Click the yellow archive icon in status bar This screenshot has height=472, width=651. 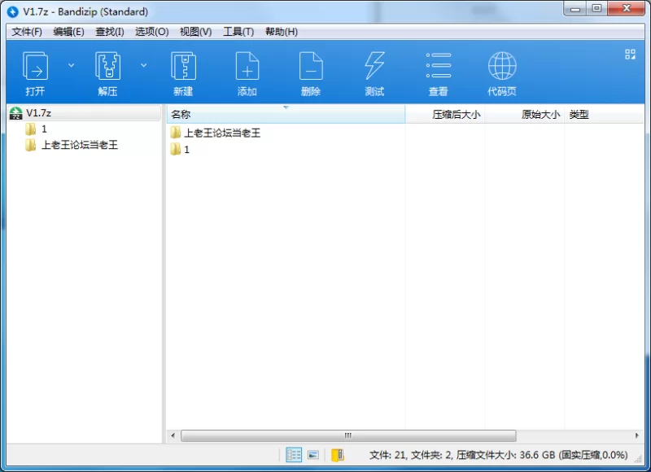[x=338, y=455]
